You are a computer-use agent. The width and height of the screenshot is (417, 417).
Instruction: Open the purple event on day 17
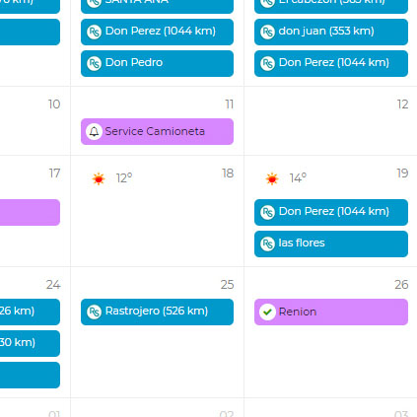coord(30,212)
